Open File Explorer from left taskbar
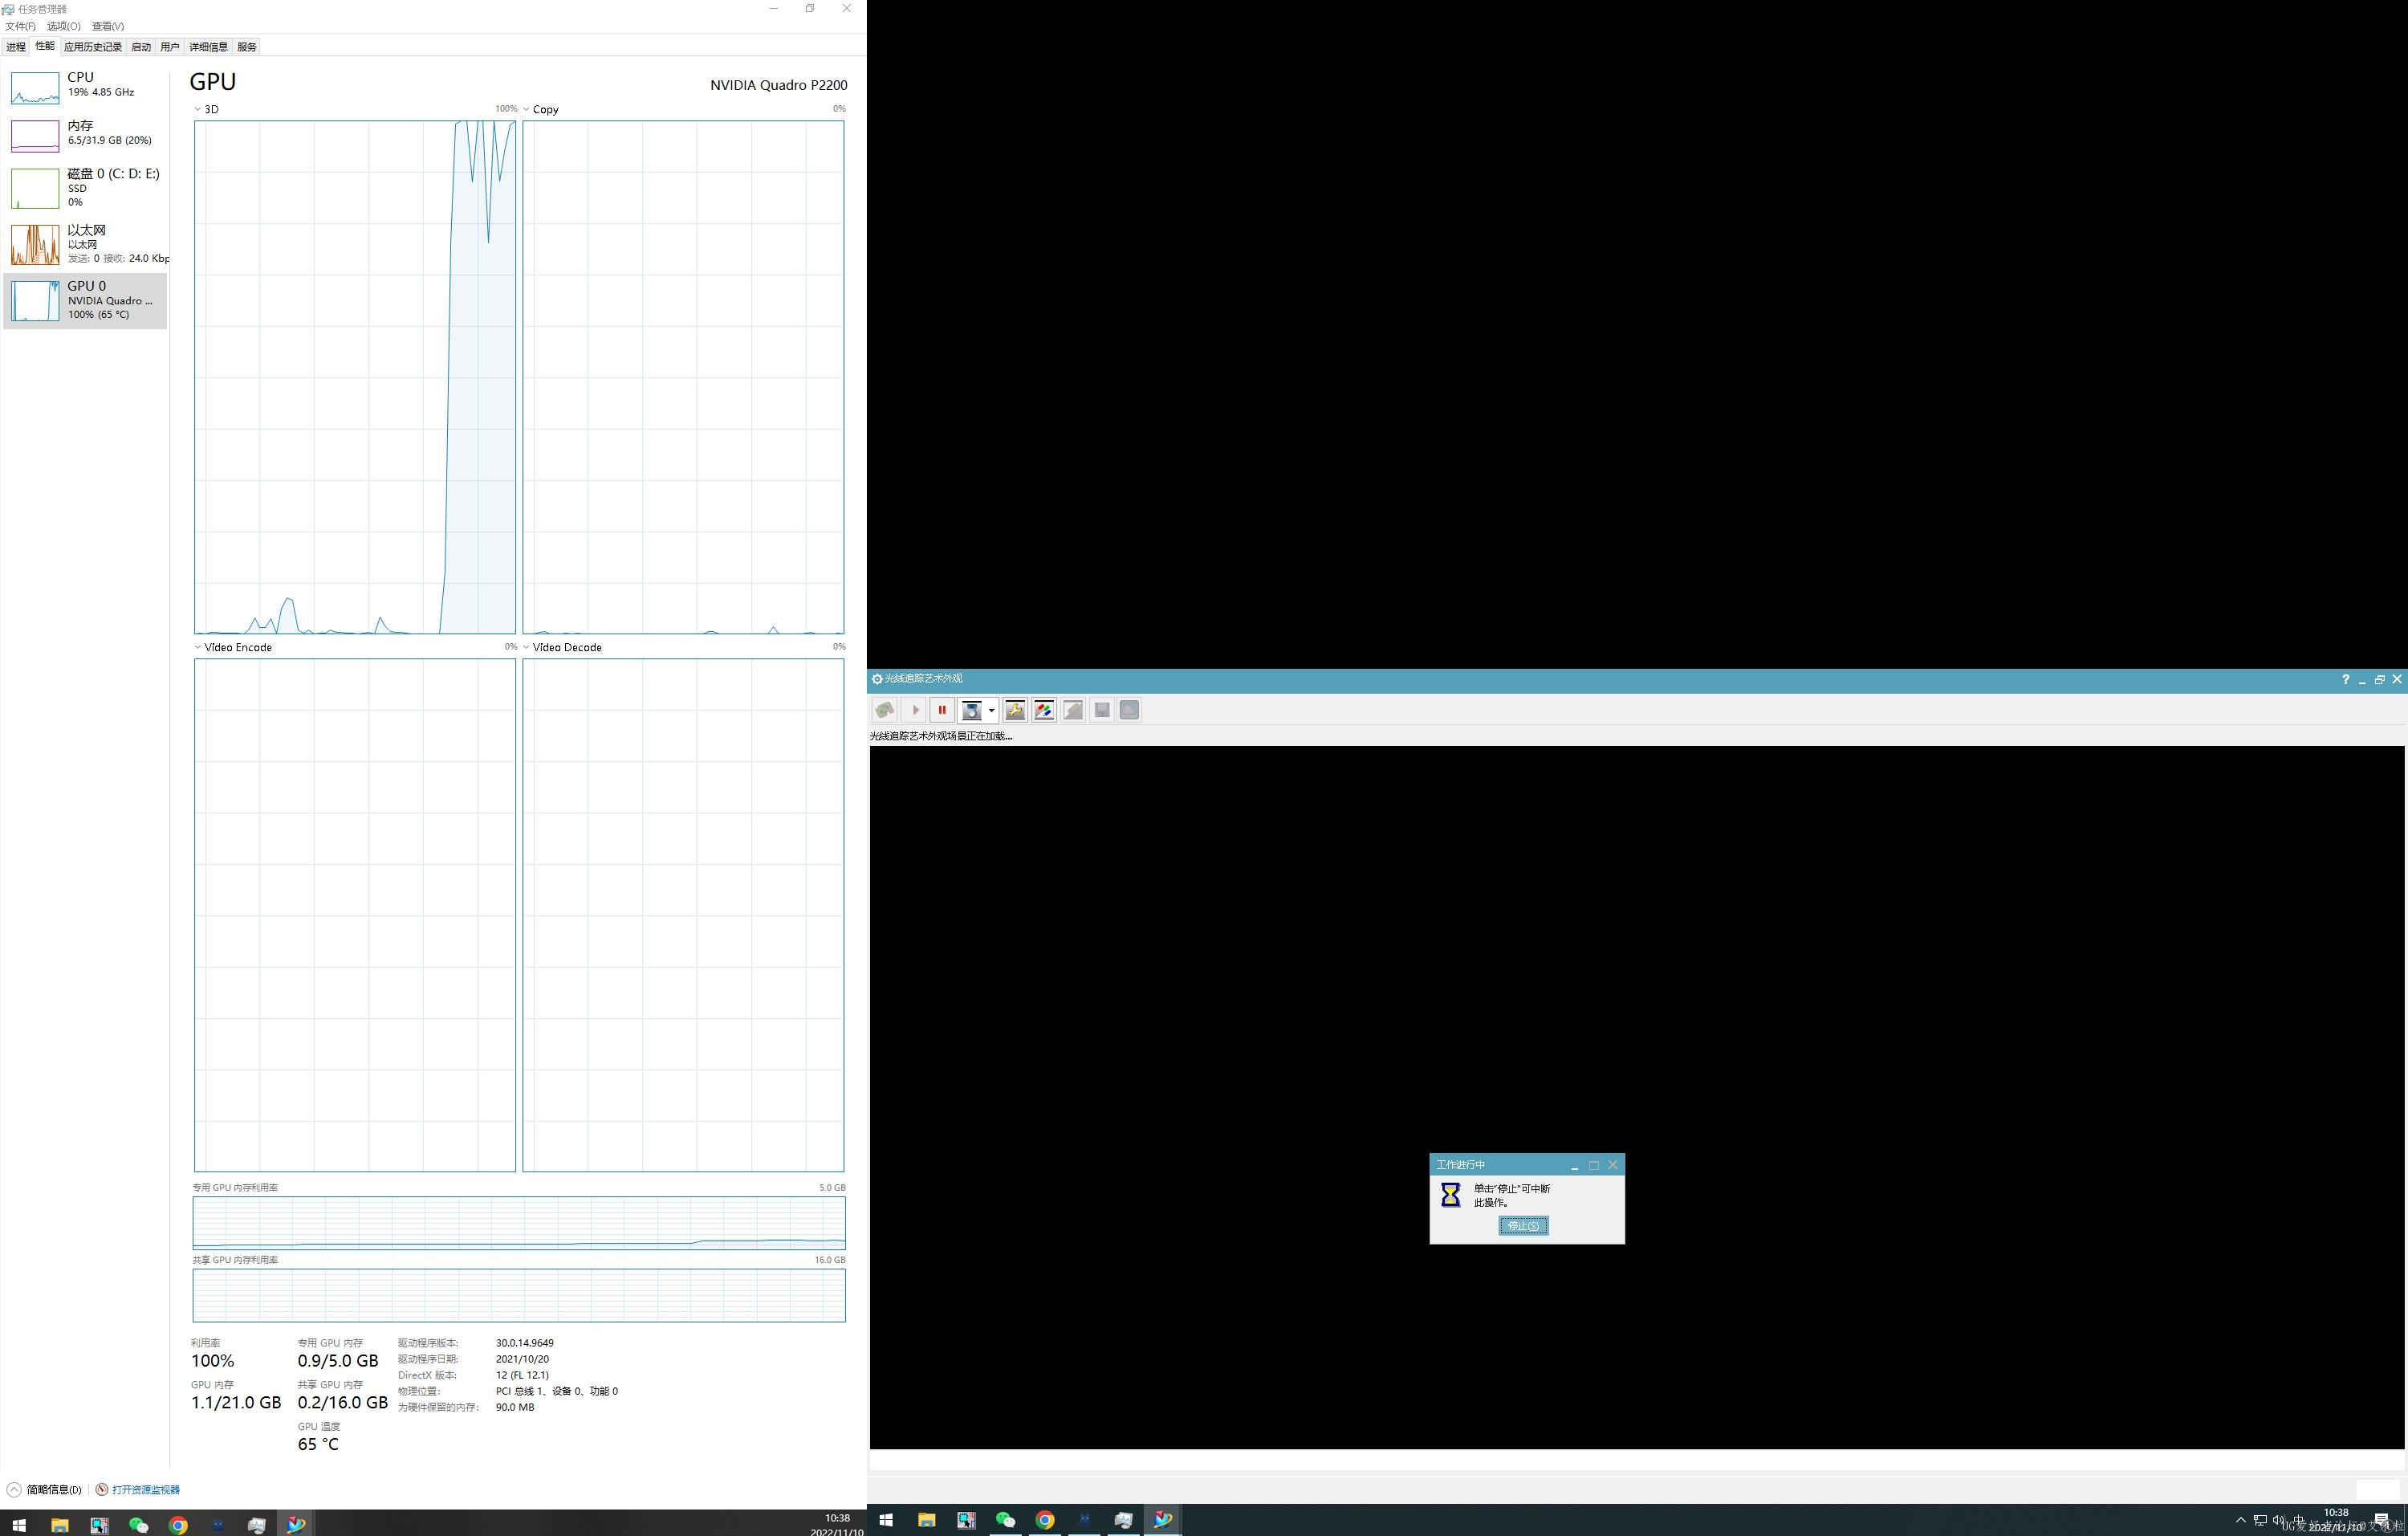2408x1536 pixels. point(59,1525)
